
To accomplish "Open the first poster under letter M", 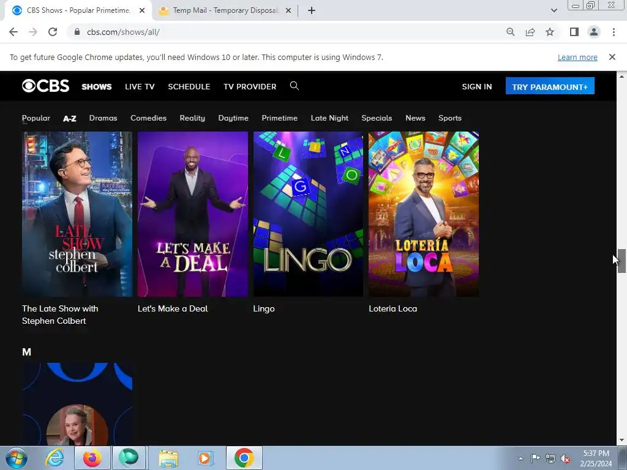I will 77,404.
